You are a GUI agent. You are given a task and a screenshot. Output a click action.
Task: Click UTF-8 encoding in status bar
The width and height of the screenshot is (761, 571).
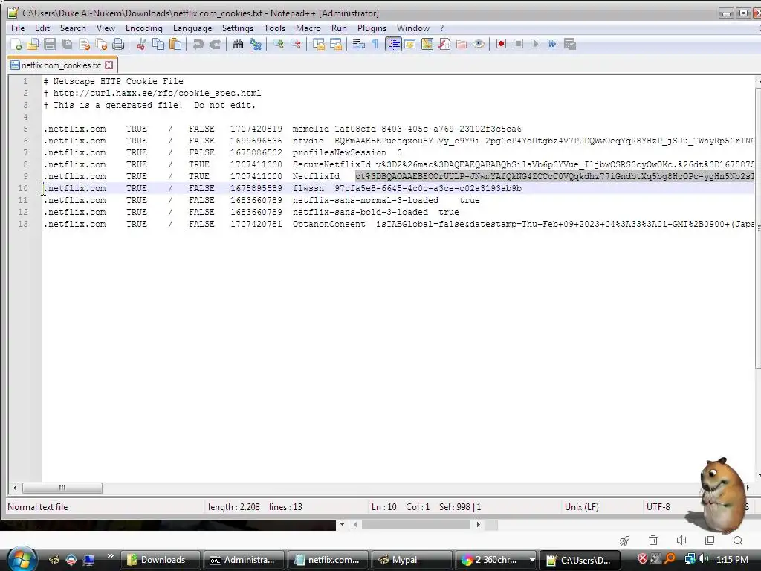tap(658, 507)
